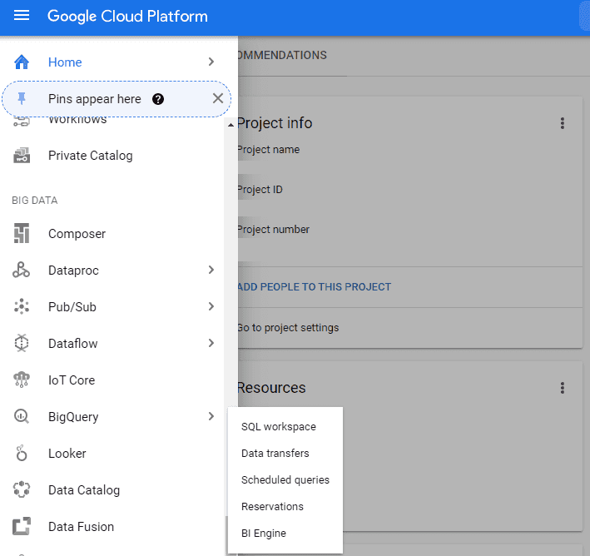
Task: Open Dataproc from the menu
Action: point(73,271)
